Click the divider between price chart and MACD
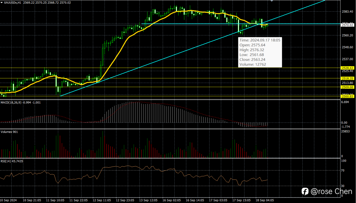The image size is (356, 203). (x=170, y=99)
